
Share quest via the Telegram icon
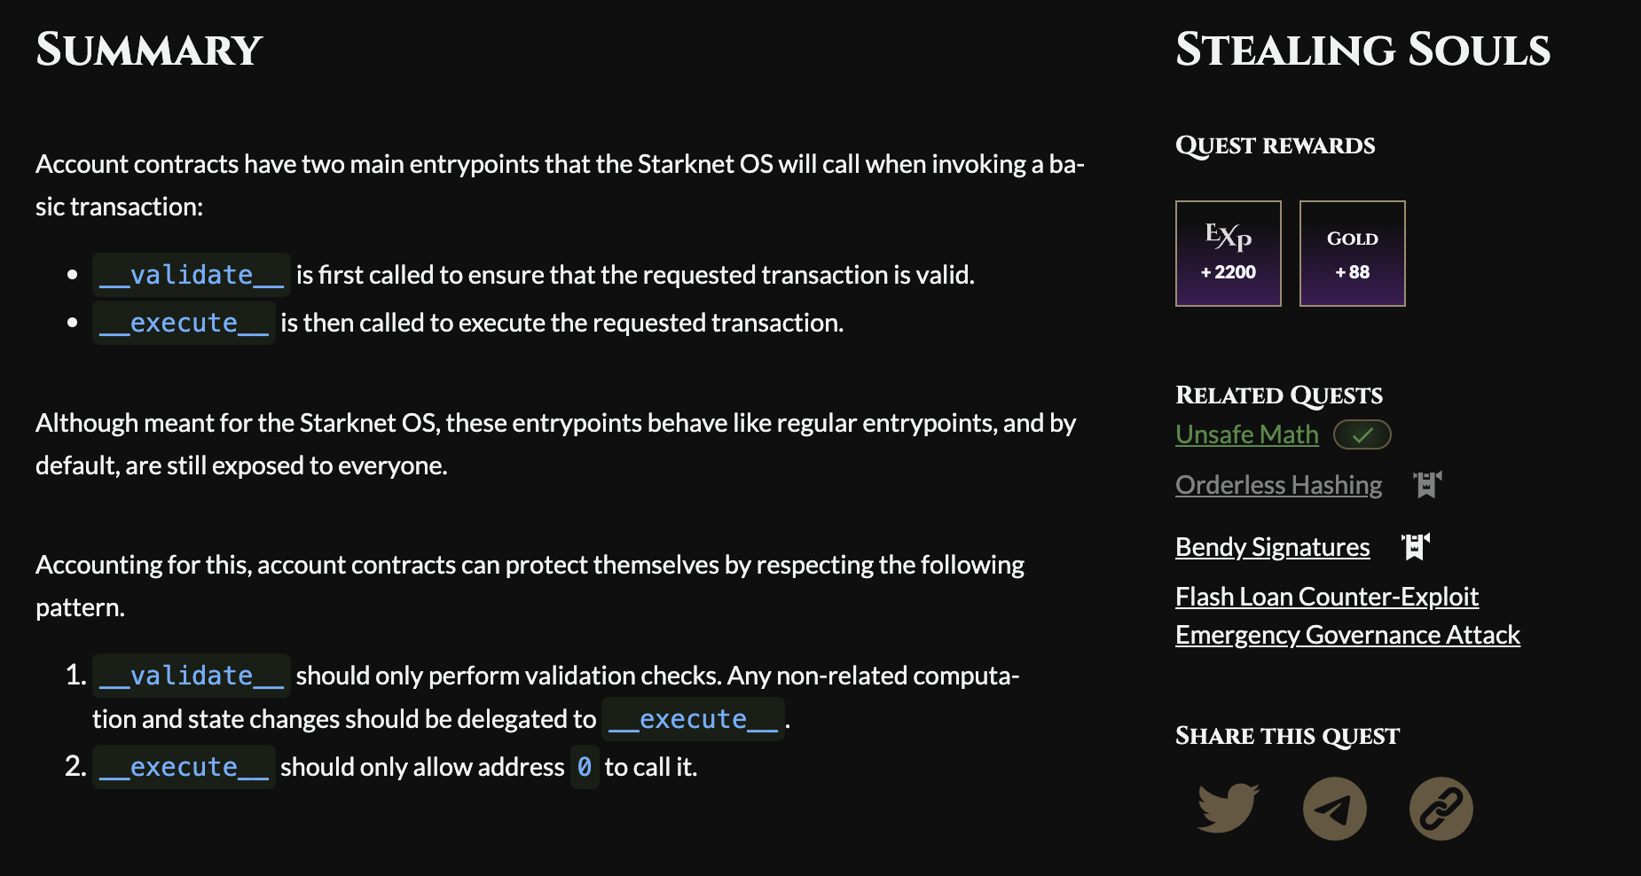tap(1334, 808)
